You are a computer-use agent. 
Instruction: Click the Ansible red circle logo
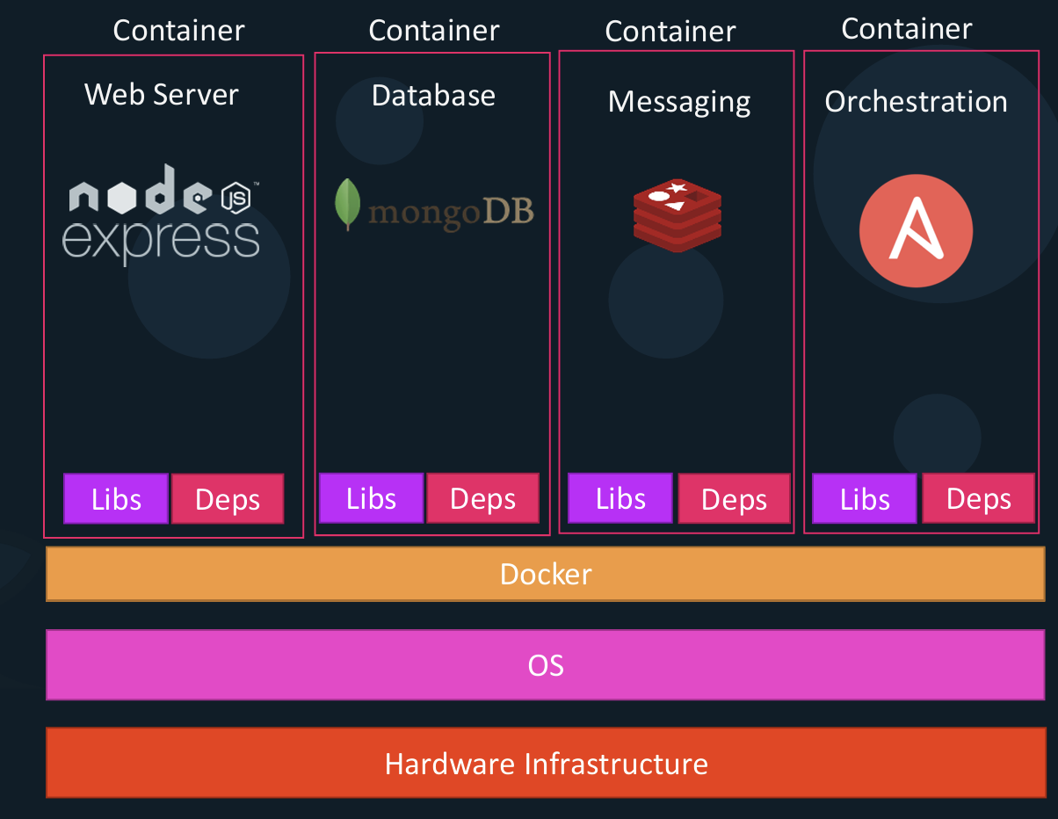click(916, 230)
